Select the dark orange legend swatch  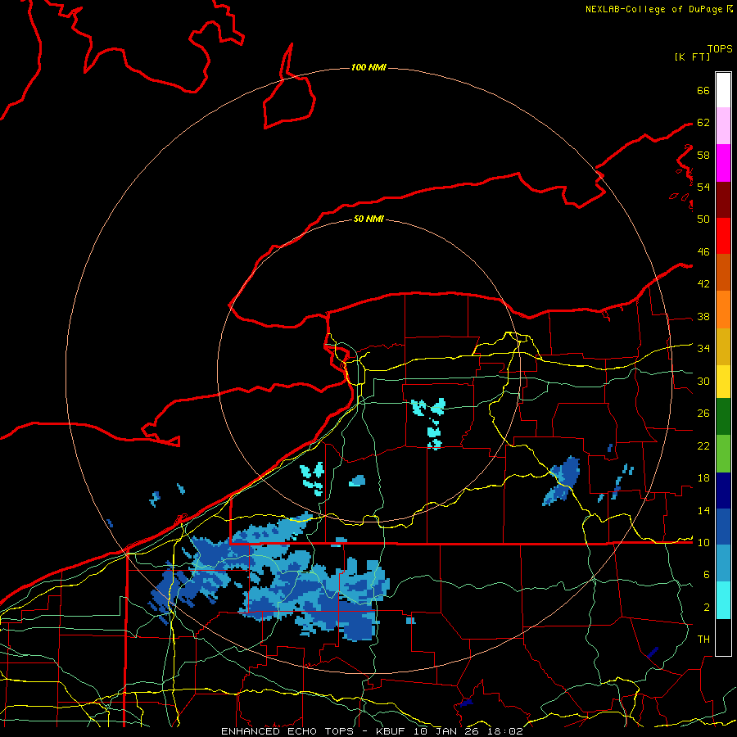coord(723,273)
